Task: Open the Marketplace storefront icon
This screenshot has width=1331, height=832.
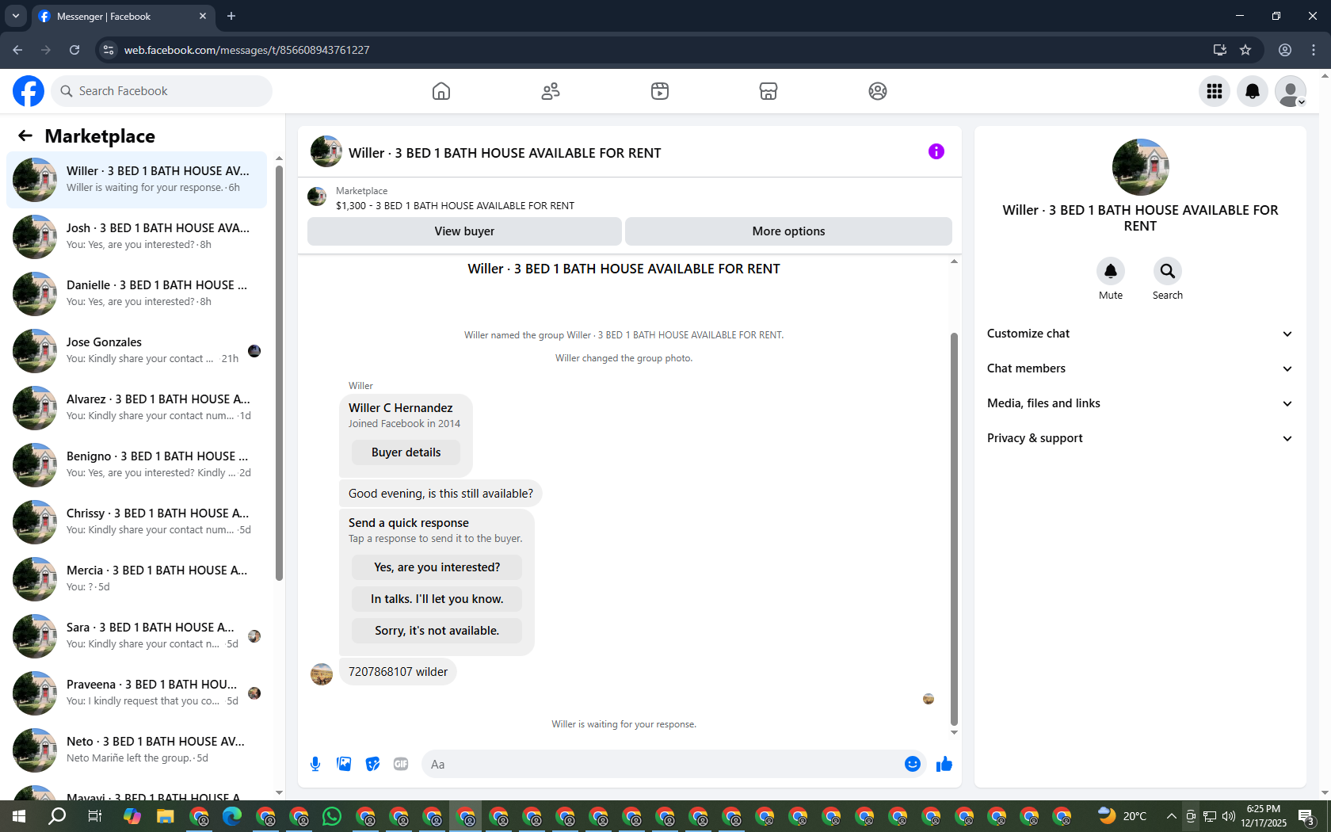Action: pos(768,91)
